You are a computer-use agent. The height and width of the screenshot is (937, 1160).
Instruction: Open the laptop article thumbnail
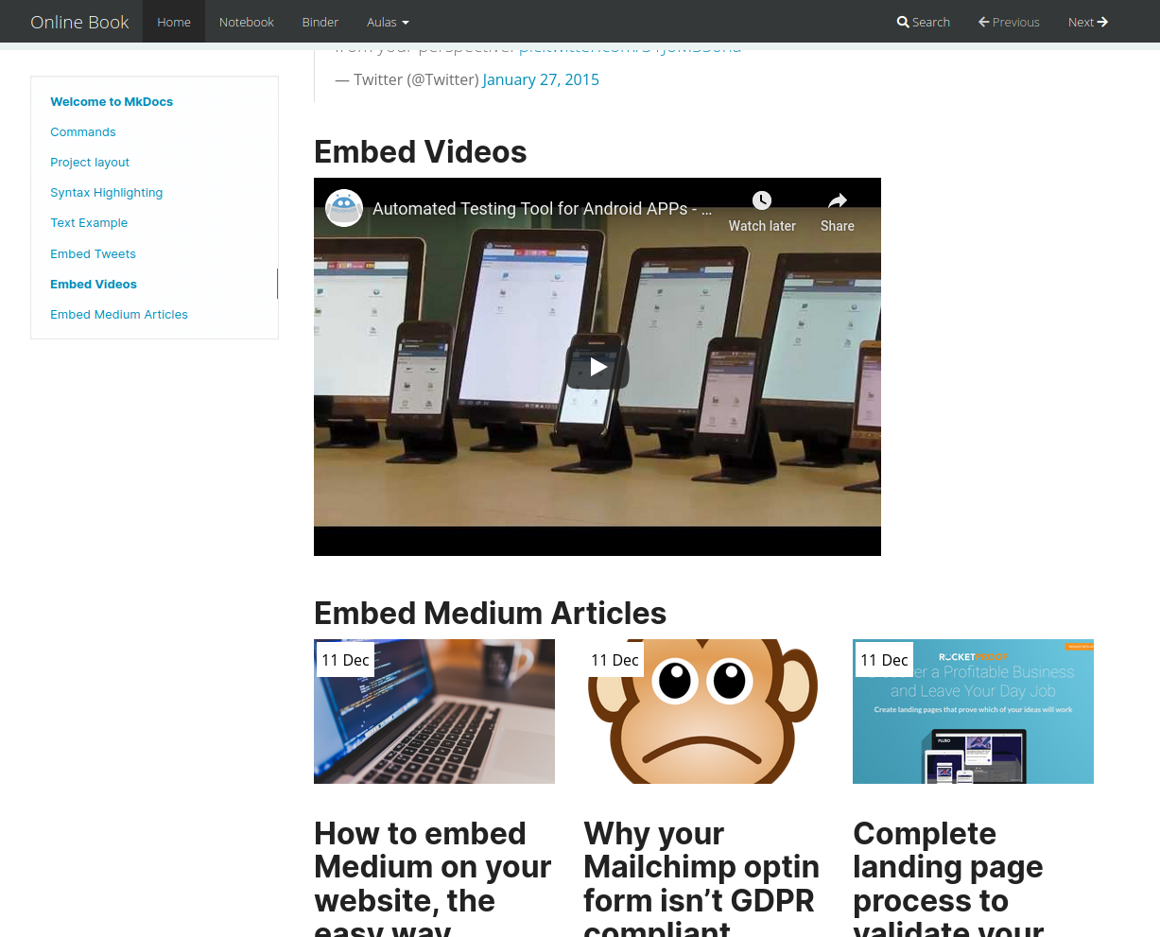(434, 711)
